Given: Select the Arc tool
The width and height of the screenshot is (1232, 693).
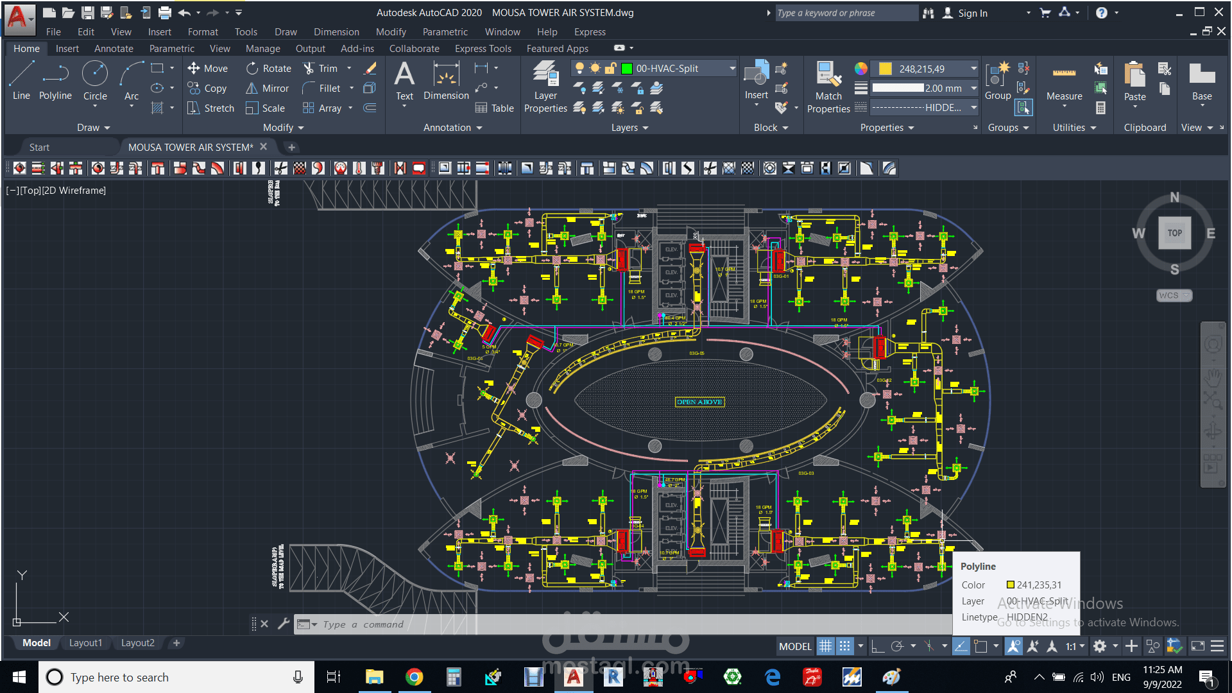Looking at the screenshot, I should (132, 80).
